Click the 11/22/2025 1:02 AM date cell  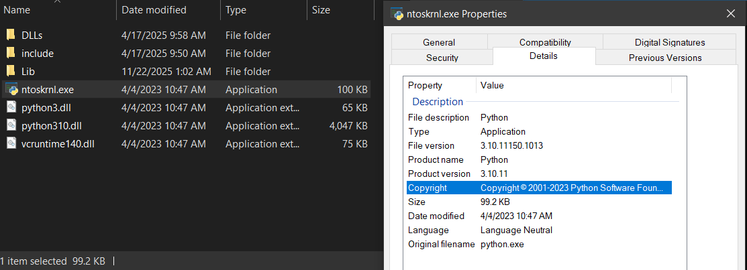pos(166,71)
